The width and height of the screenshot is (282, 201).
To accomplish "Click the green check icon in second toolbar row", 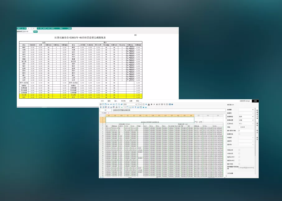I will 122,107.
